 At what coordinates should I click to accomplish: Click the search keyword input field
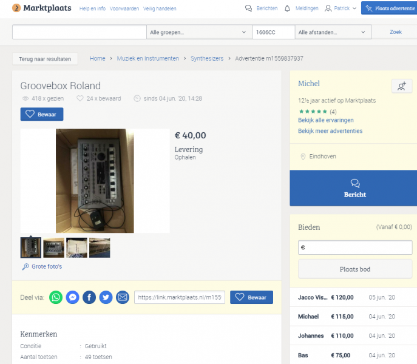pos(80,32)
